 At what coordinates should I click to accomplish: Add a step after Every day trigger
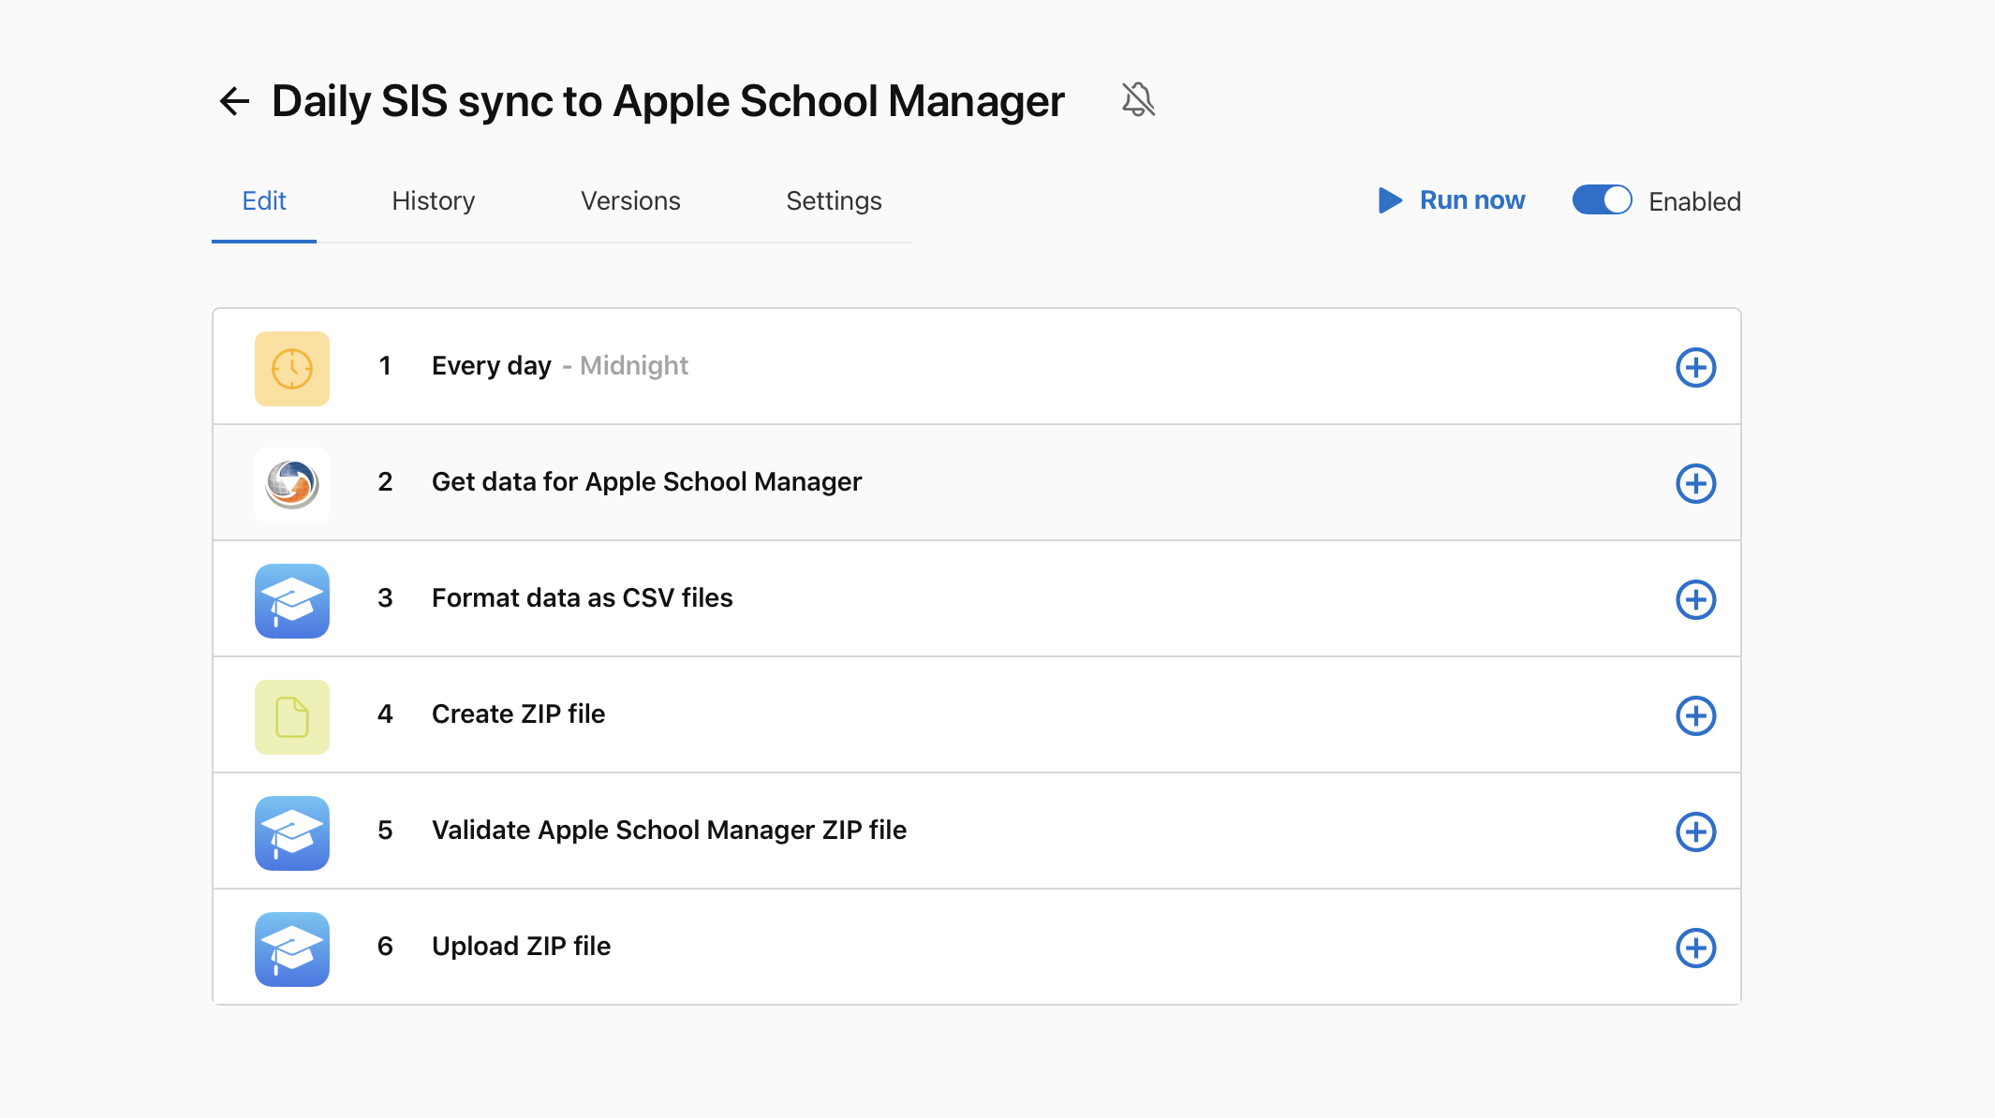1695,368
